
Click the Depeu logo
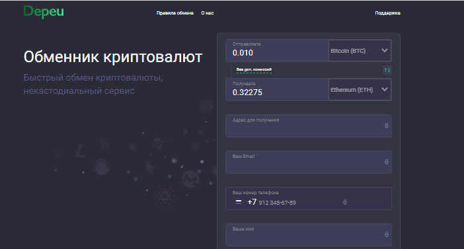(x=44, y=12)
